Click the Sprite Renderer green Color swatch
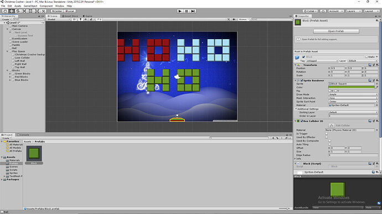382x214 pixels. pos(352,87)
